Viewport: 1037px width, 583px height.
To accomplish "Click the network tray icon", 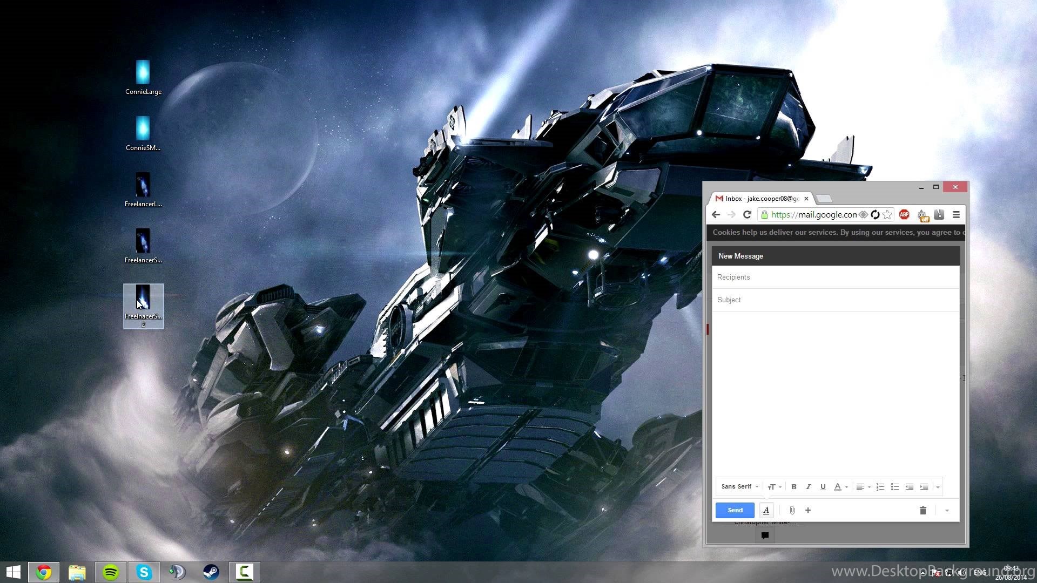I will click(x=949, y=573).
